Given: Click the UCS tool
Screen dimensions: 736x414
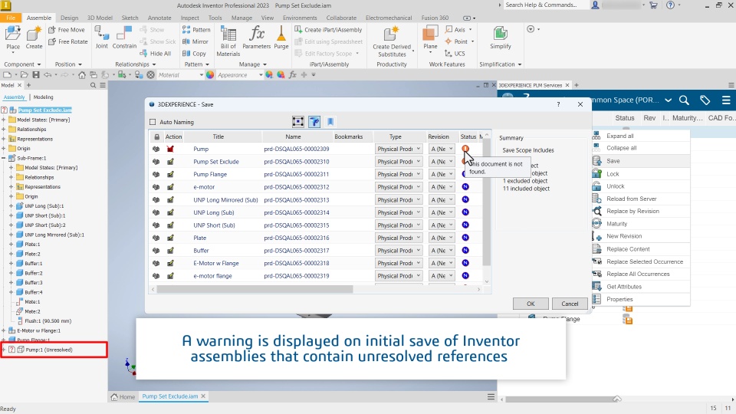Looking at the screenshot, I should [x=455, y=54].
